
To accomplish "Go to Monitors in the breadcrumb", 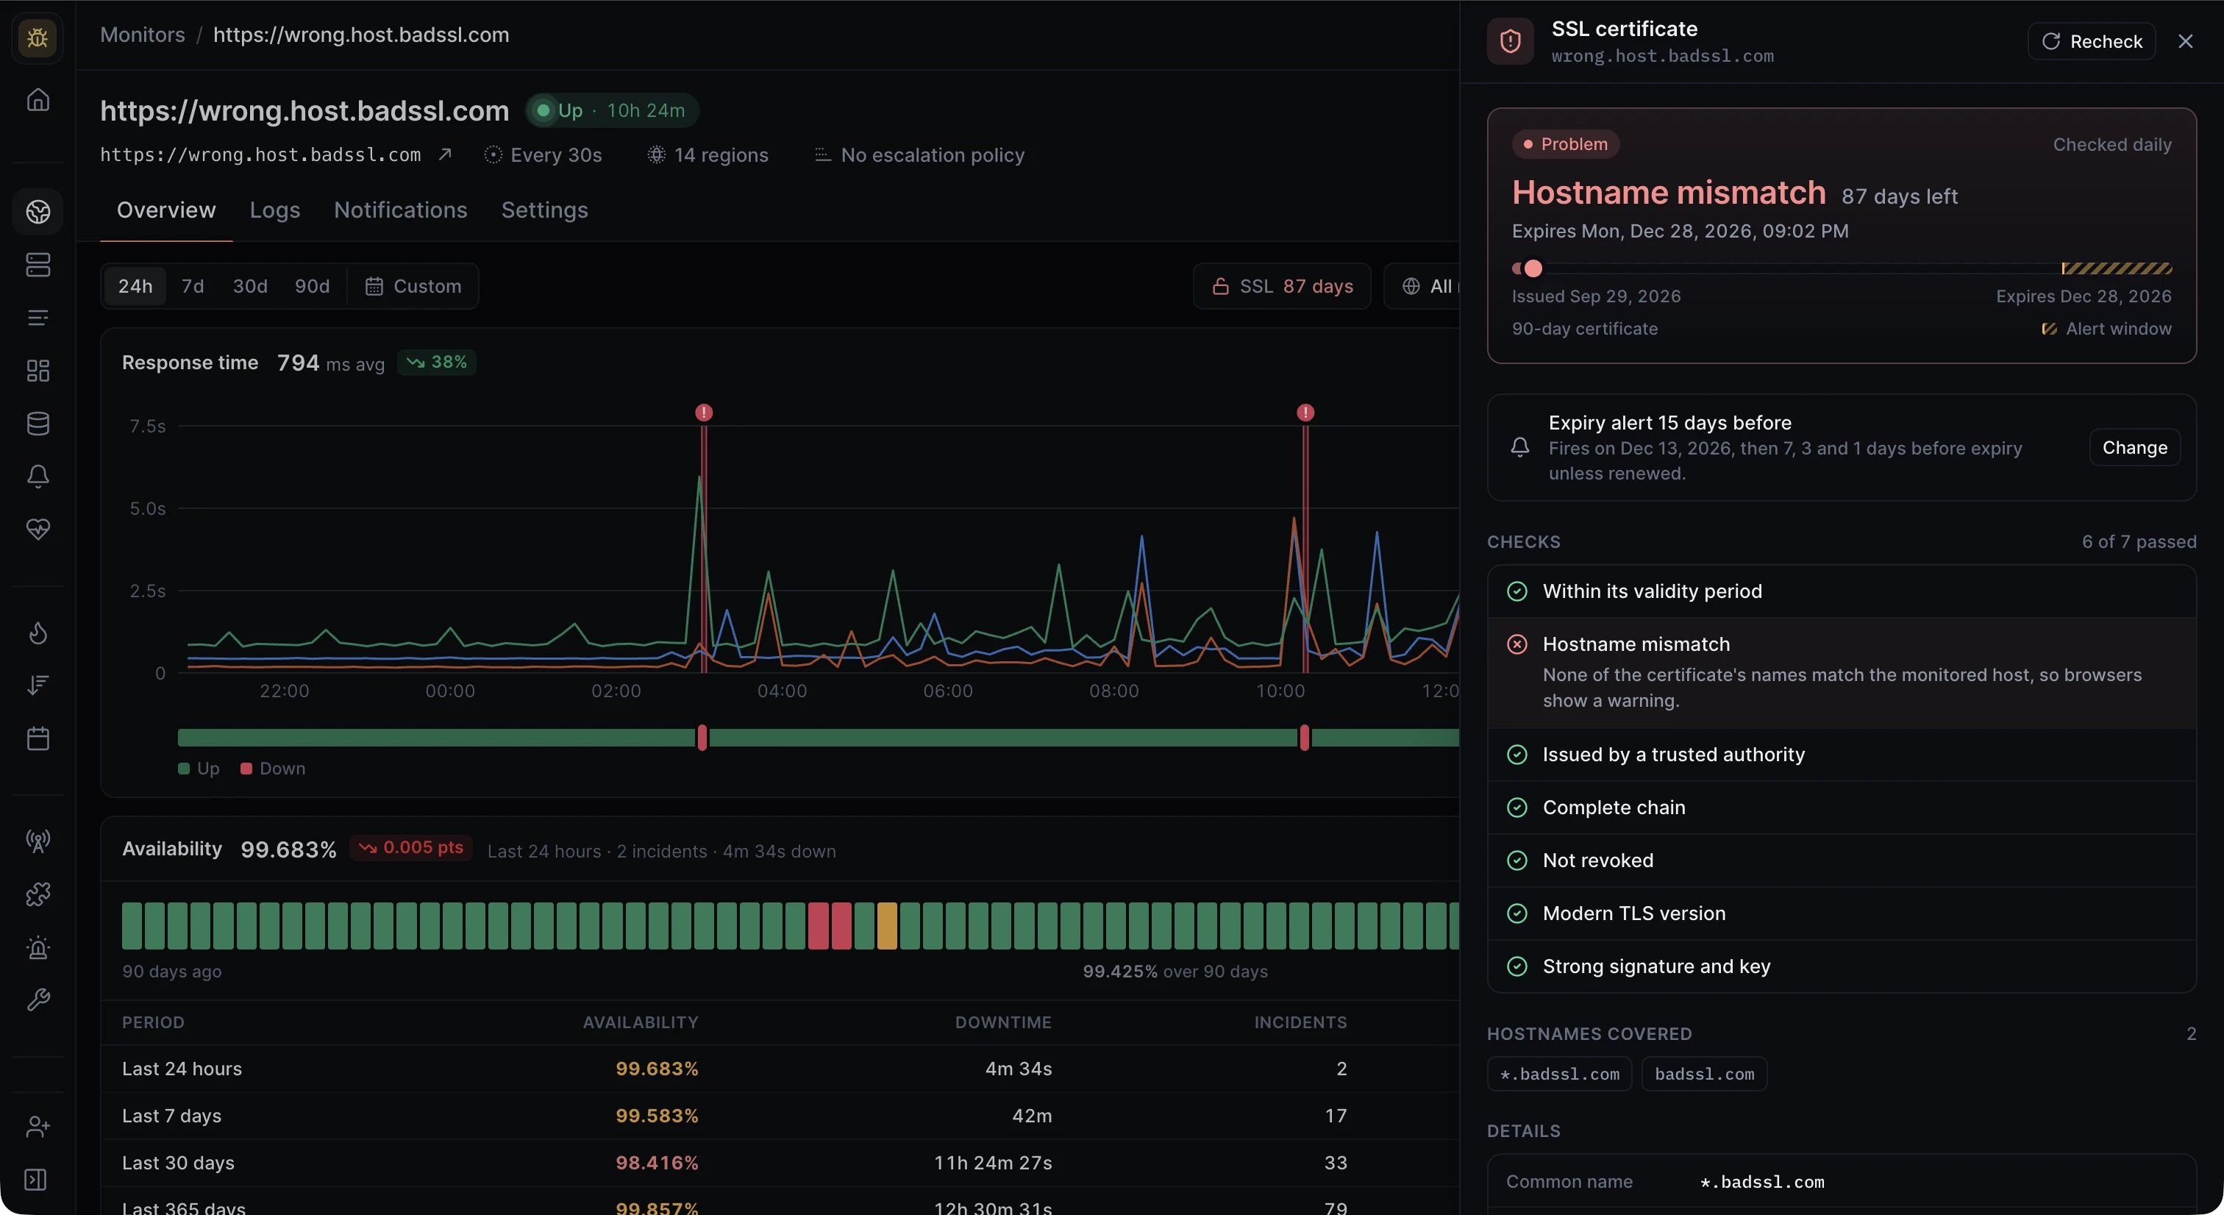I will [x=143, y=35].
